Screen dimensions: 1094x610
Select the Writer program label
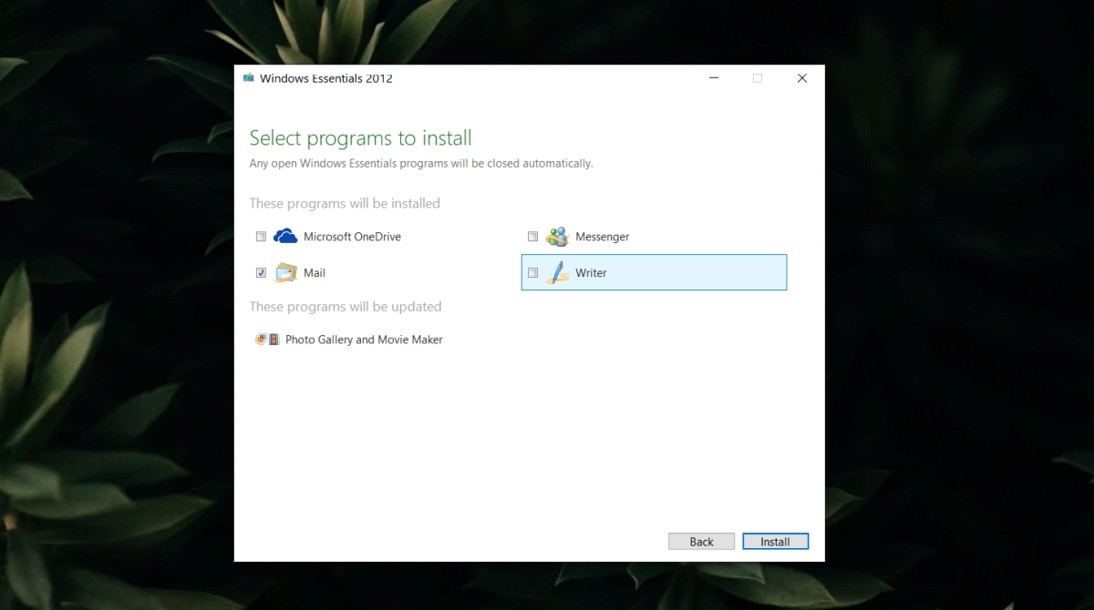tap(591, 273)
